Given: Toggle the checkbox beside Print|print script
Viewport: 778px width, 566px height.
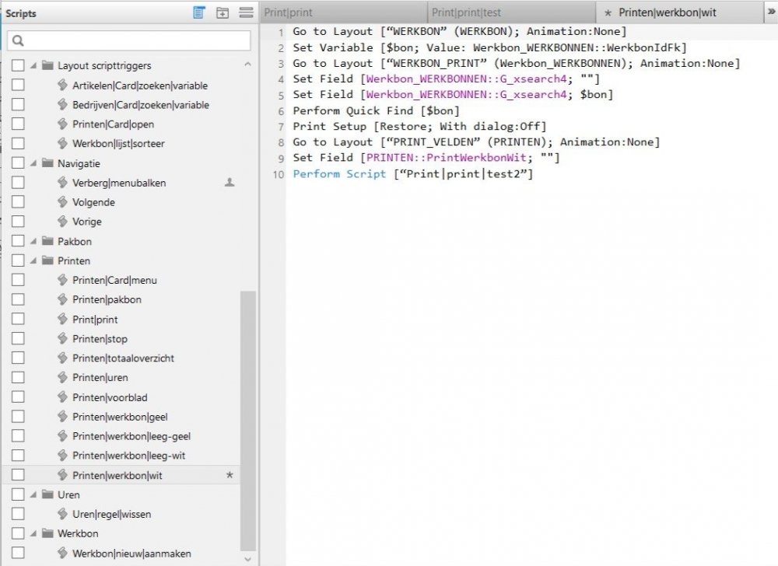Looking at the screenshot, I should click(x=18, y=320).
